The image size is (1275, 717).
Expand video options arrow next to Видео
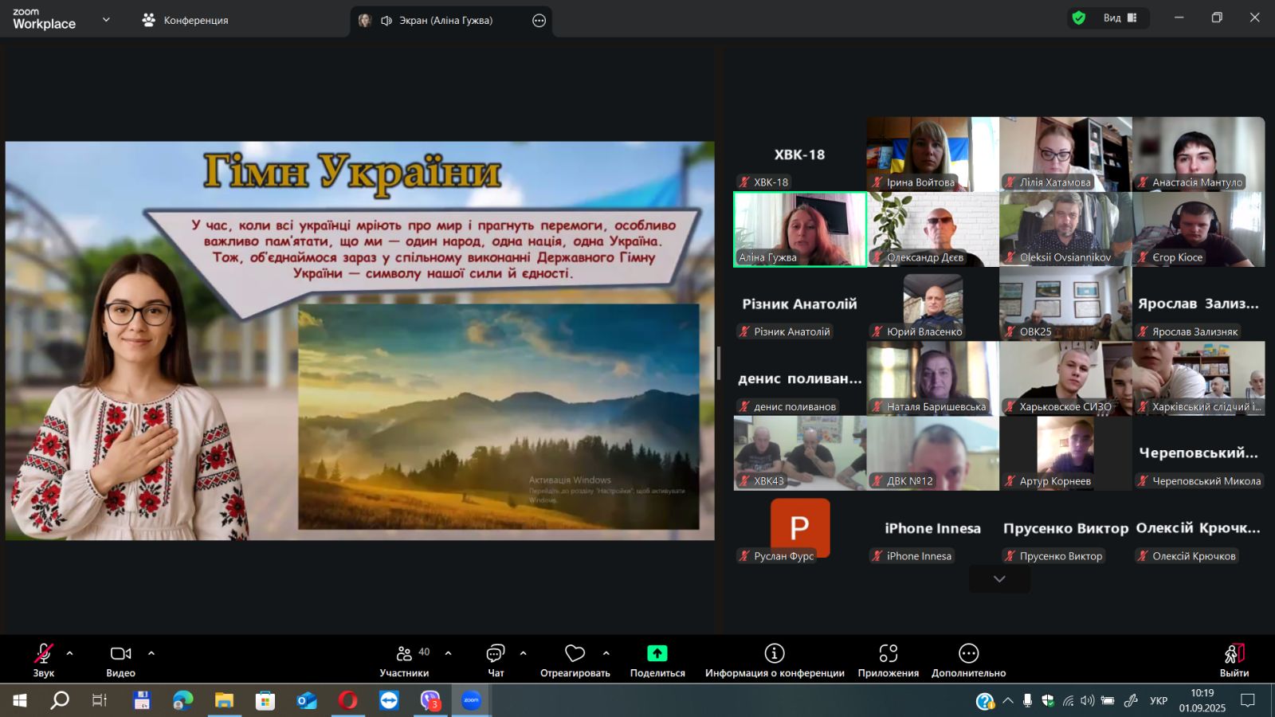click(x=151, y=653)
